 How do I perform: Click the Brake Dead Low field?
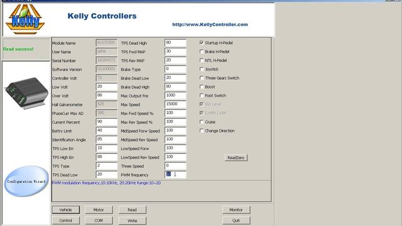pos(175,78)
